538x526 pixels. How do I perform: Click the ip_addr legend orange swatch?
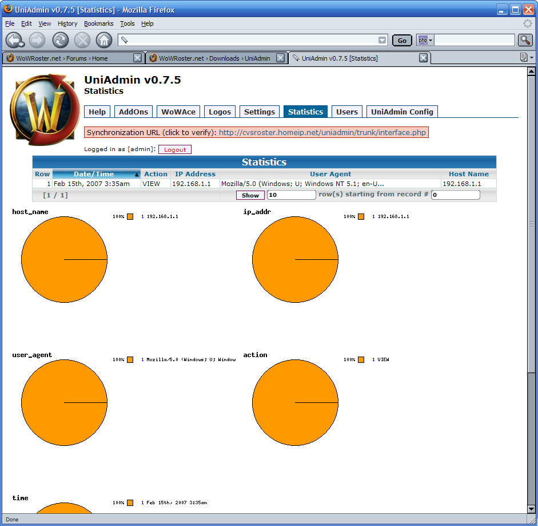point(361,216)
